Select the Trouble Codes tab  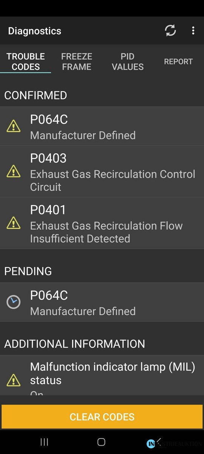tap(26, 62)
